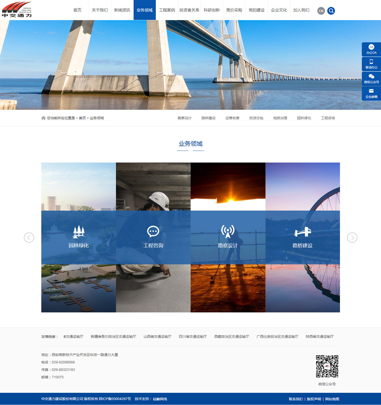Switch language with the EN icon

click(321, 11)
